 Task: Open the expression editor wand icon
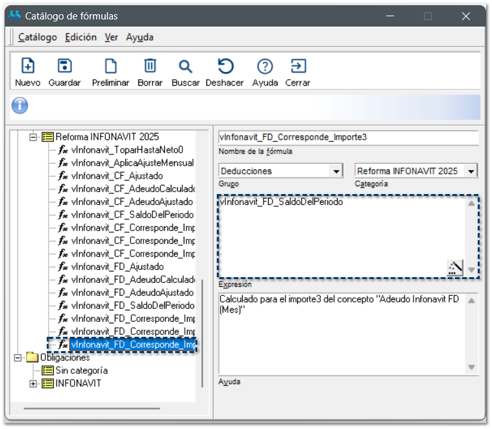[455, 267]
